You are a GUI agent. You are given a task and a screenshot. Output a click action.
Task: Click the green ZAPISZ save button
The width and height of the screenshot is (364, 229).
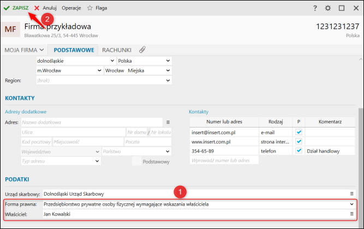16,8
